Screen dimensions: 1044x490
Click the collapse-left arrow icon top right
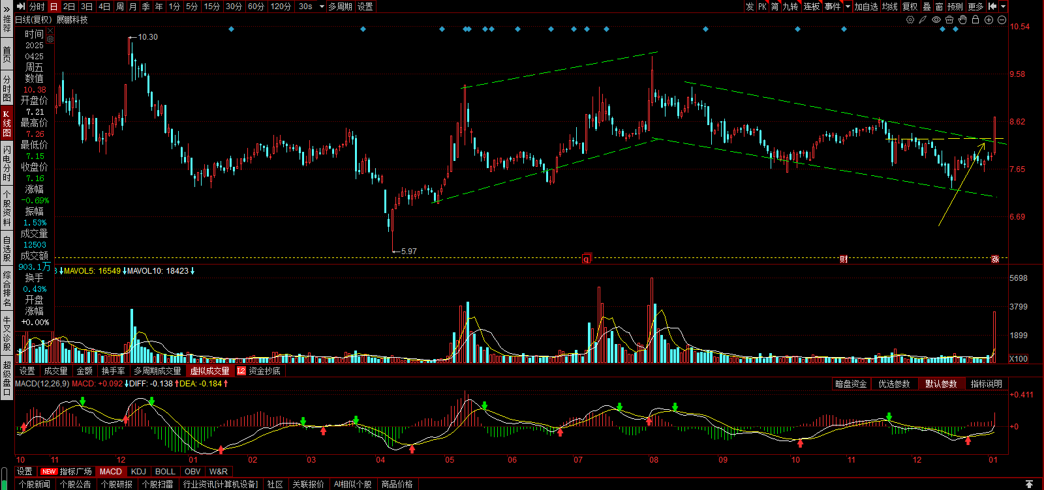pyautogui.click(x=992, y=7)
